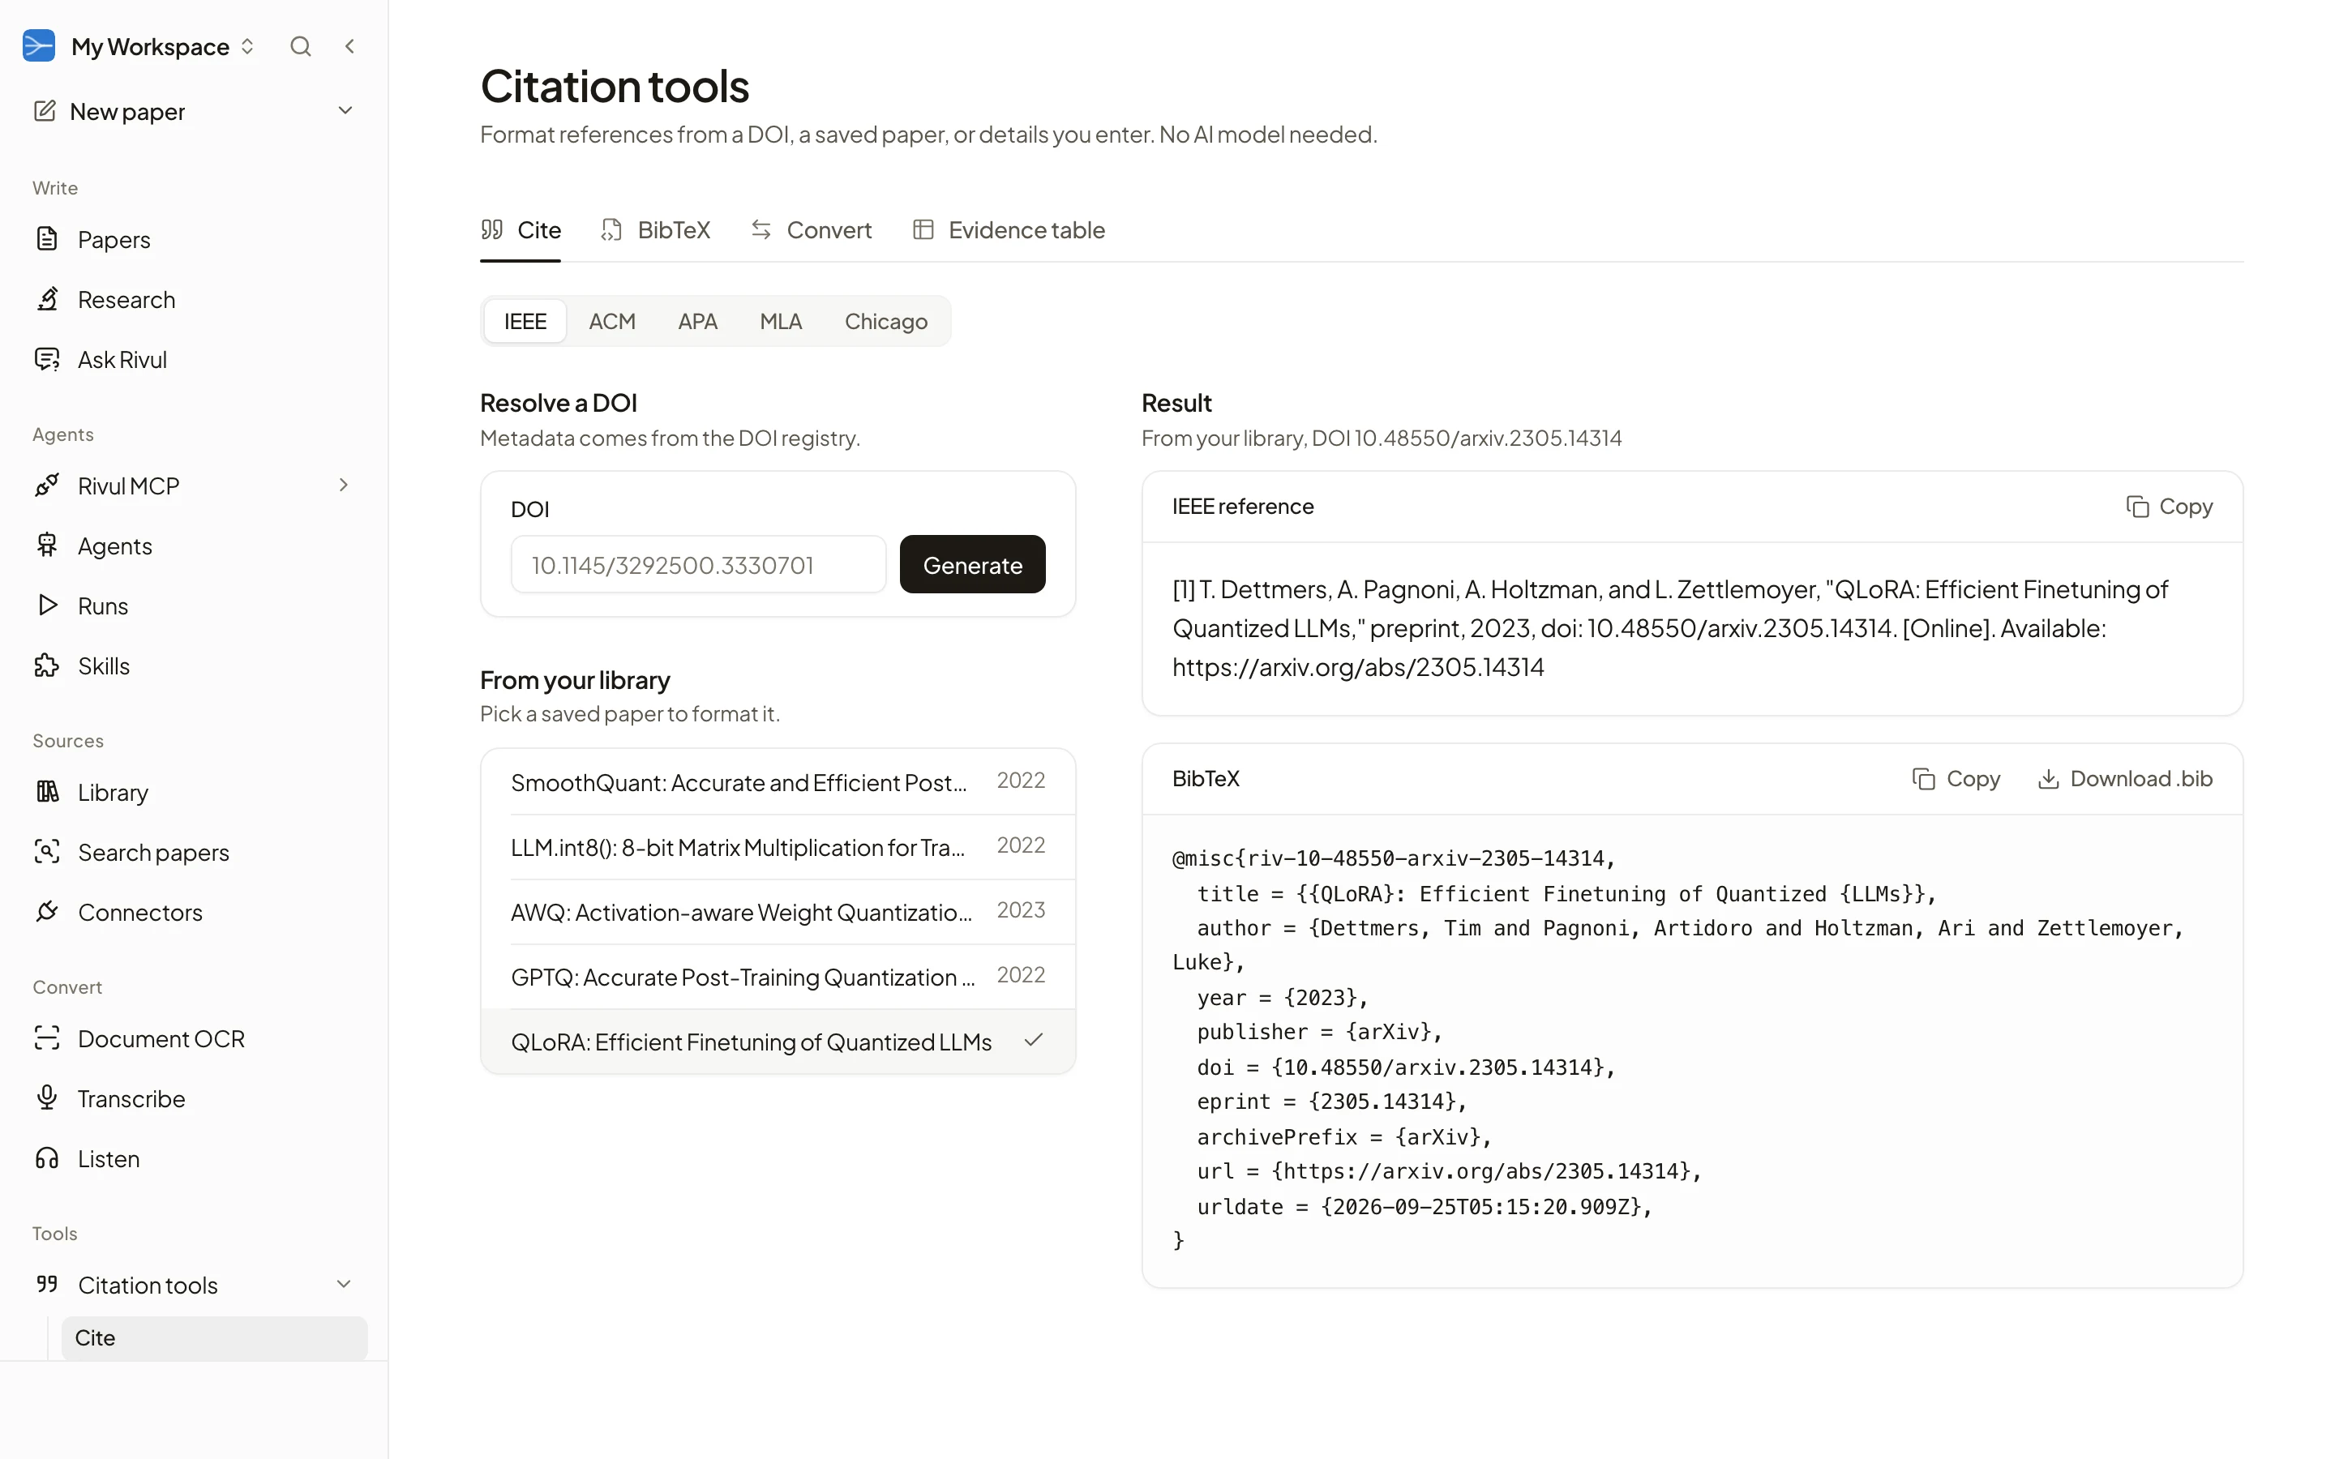Open Transcribe in sidebar
Screen dimensions: 2335x1459
[x=194, y=1098]
